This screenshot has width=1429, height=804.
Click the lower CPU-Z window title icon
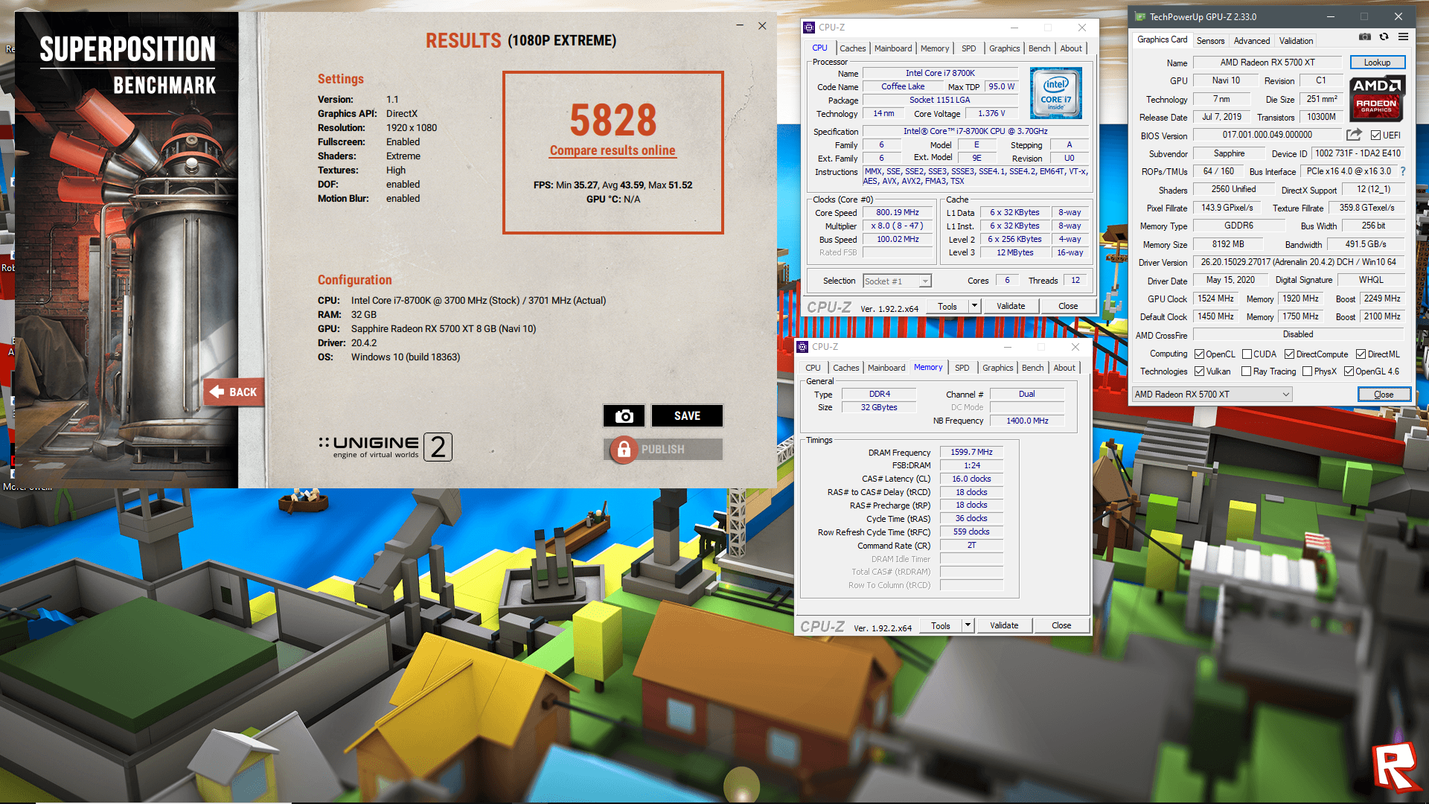(x=802, y=347)
